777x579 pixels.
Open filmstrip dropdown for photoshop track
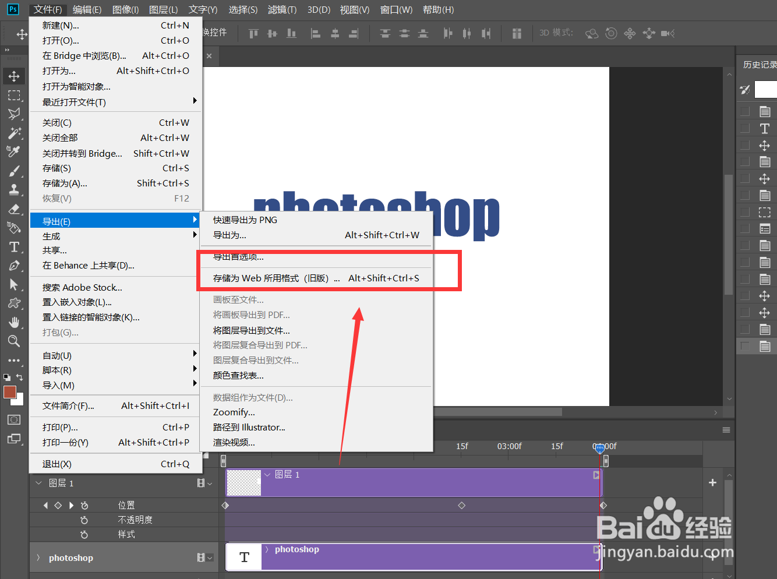(x=204, y=558)
